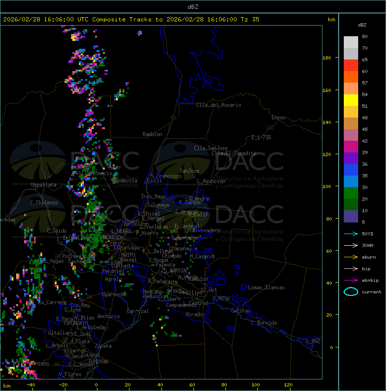
Task: Click the 'dBZ' title at top center
Action: (193, 7)
